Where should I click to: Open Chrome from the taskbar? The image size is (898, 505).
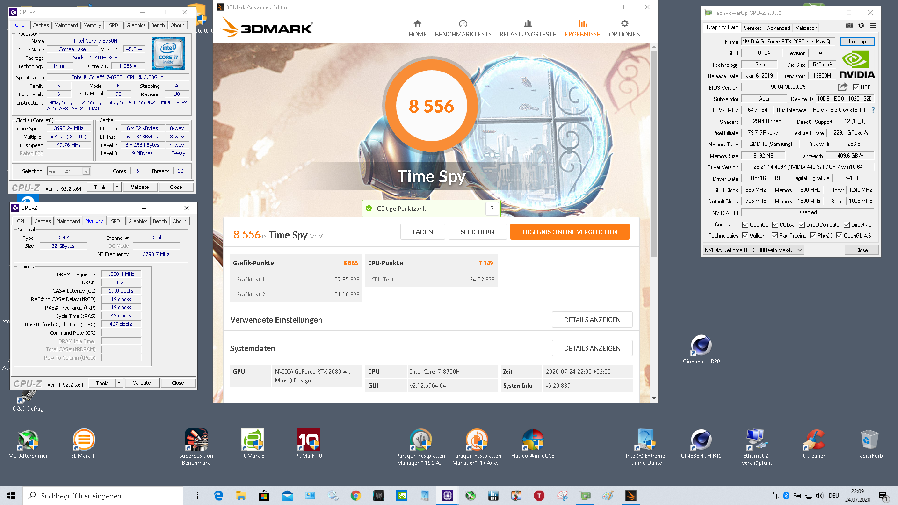pos(355,496)
